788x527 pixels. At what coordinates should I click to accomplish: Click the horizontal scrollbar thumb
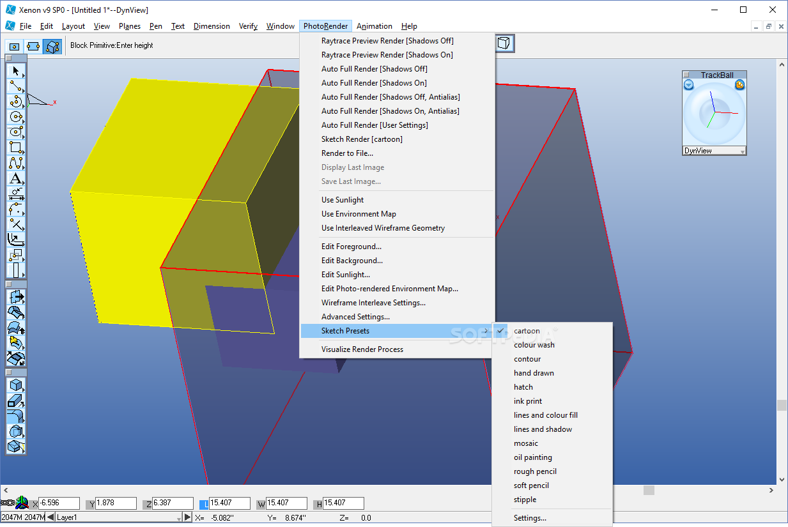(x=649, y=490)
